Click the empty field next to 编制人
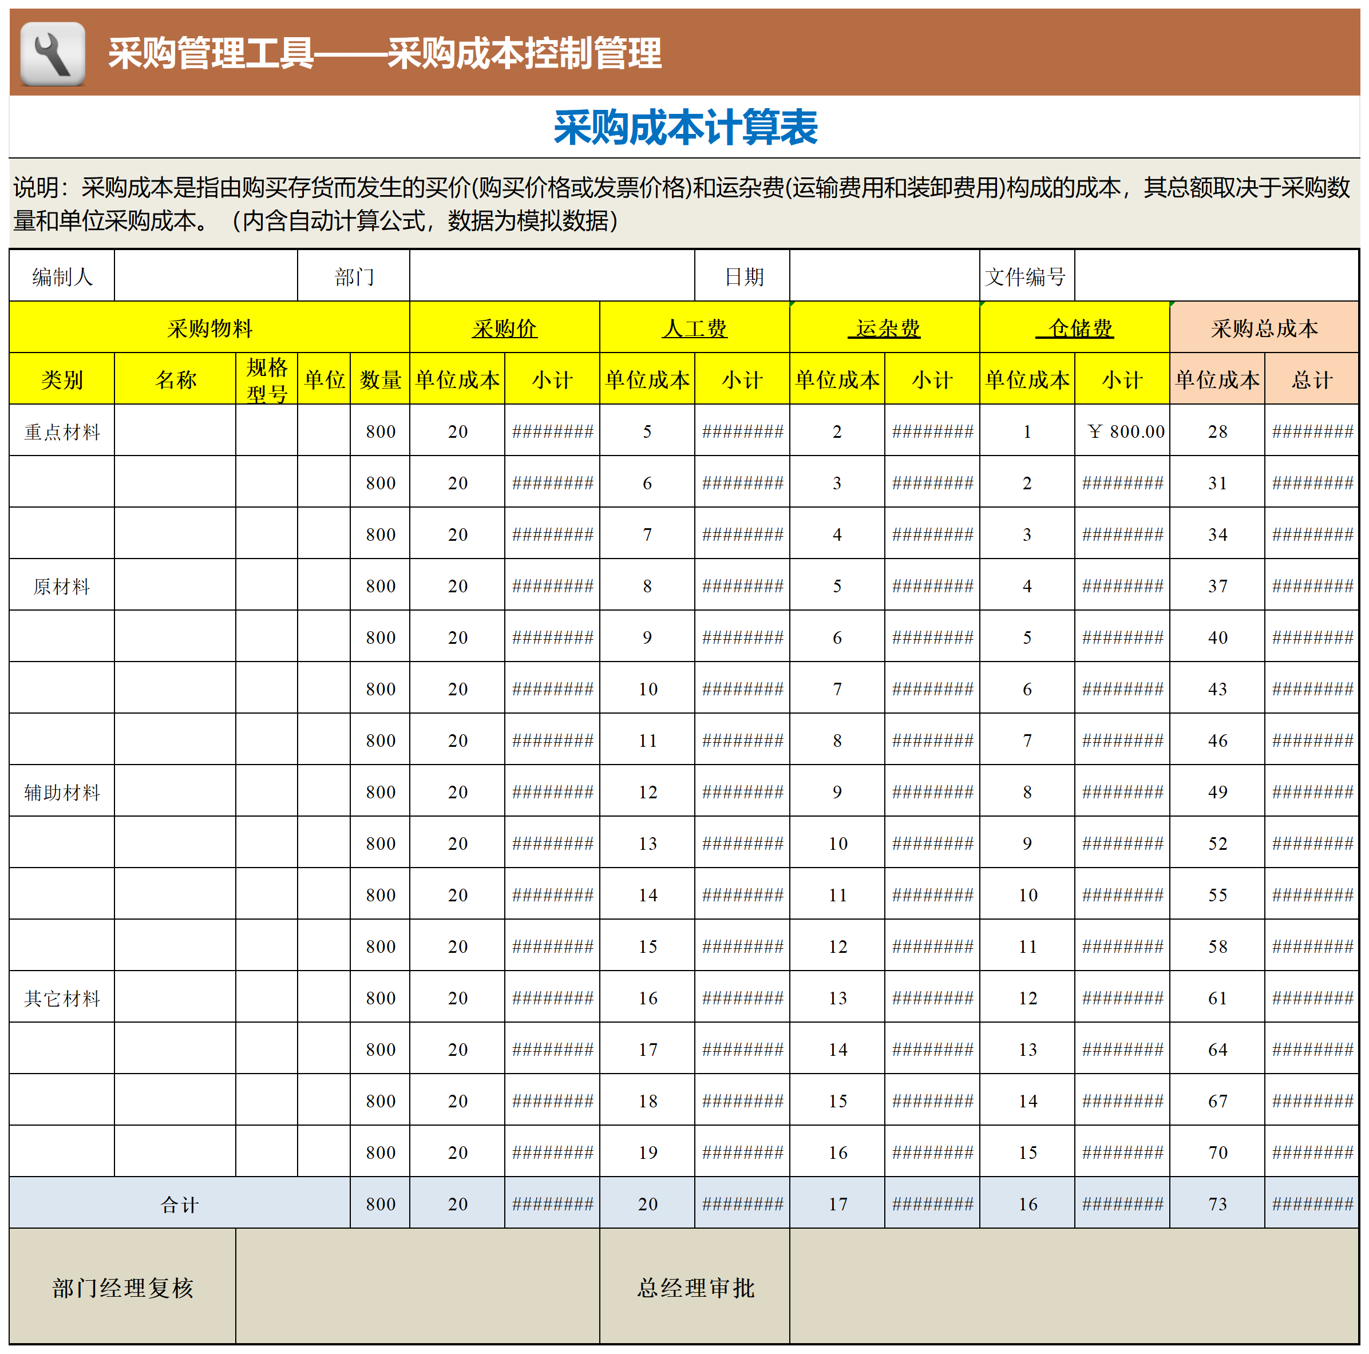Image resolution: width=1369 pixels, height=1354 pixels. (x=205, y=276)
